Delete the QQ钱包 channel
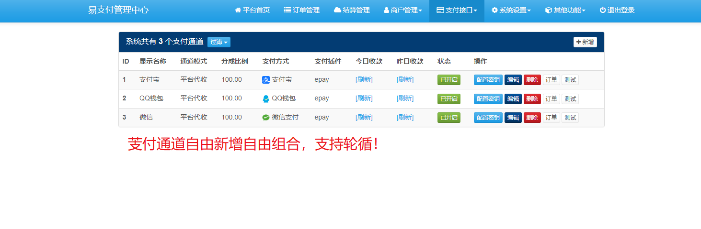The width and height of the screenshot is (701, 229). click(532, 99)
